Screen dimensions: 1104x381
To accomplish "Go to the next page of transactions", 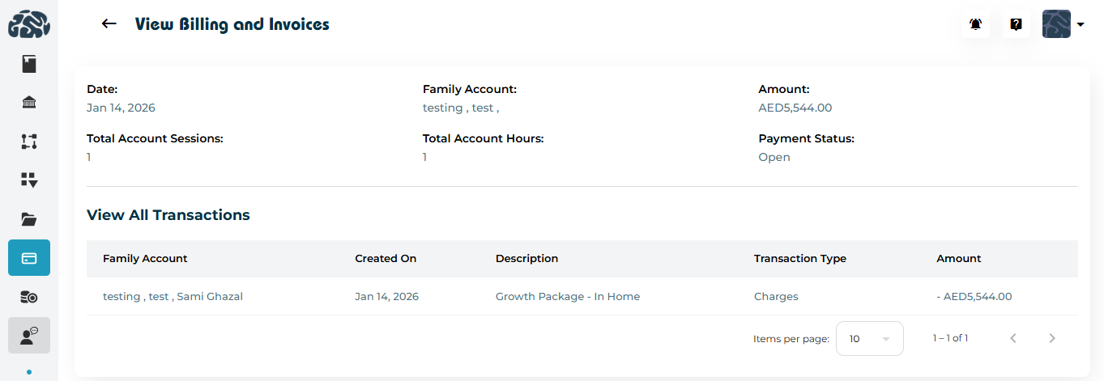I will [1052, 338].
